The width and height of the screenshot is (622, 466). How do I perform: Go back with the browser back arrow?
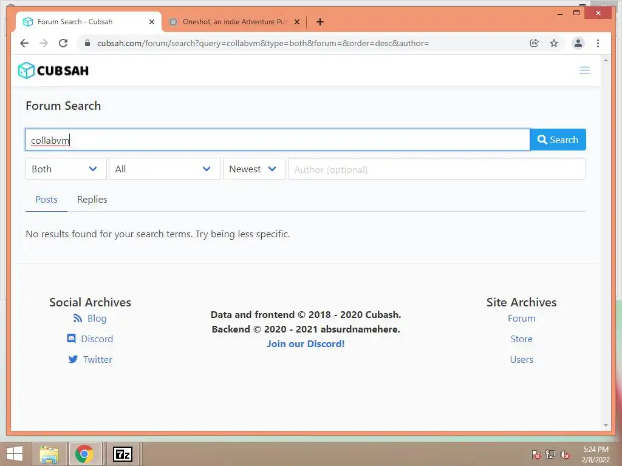pos(24,43)
